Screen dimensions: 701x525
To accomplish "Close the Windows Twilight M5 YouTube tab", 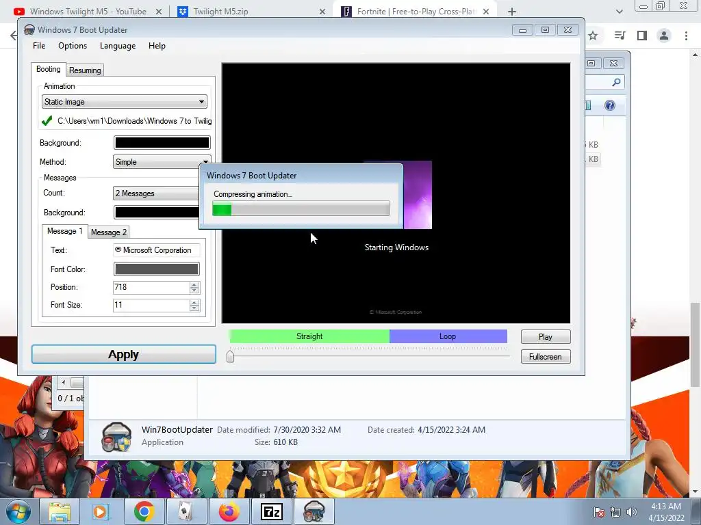I will coord(159,12).
